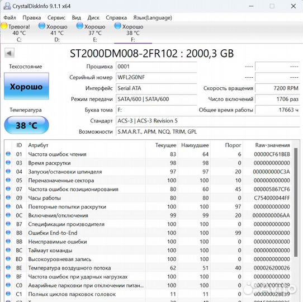Click the drive letter field F:
Viewport: 303px width, 302px height.
click(x=157, y=110)
